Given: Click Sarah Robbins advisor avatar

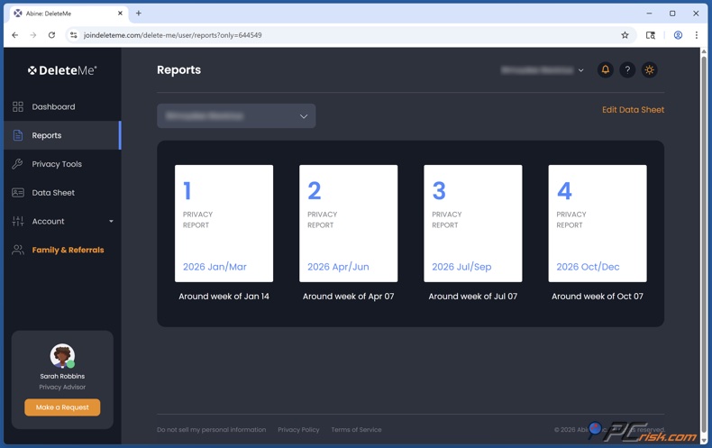Looking at the screenshot, I should pyautogui.click(x=62, y=355).
